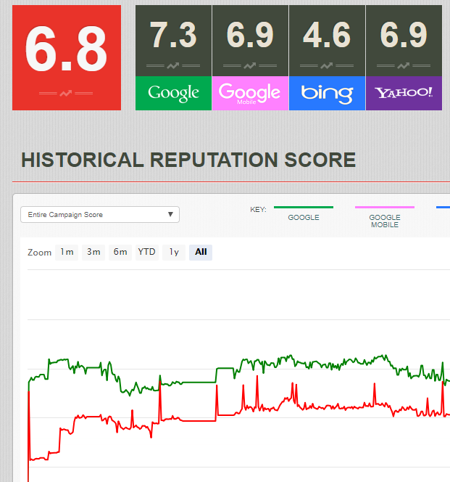The image size is (450, 482).
Task: Click trend icon in Google Mobile tile
Action: (x=250, y=65)
